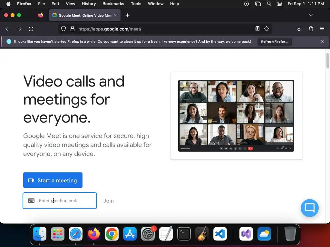Open Control Center in menu bar
The width and height of the screenshot is (330, 247).
(280, 4)
